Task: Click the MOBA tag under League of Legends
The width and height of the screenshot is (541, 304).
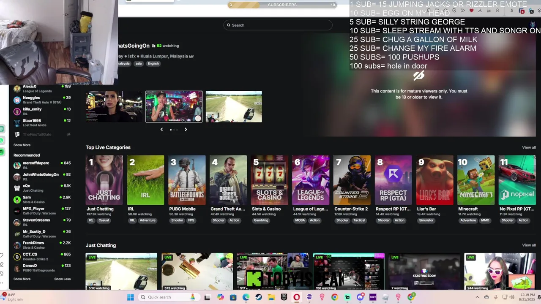Action: 300,220
